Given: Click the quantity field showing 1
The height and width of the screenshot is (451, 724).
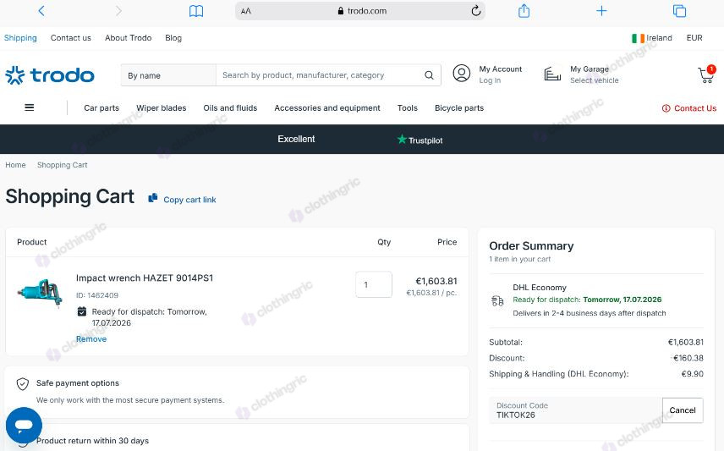Looking at the screenshot, I should 374,284.
